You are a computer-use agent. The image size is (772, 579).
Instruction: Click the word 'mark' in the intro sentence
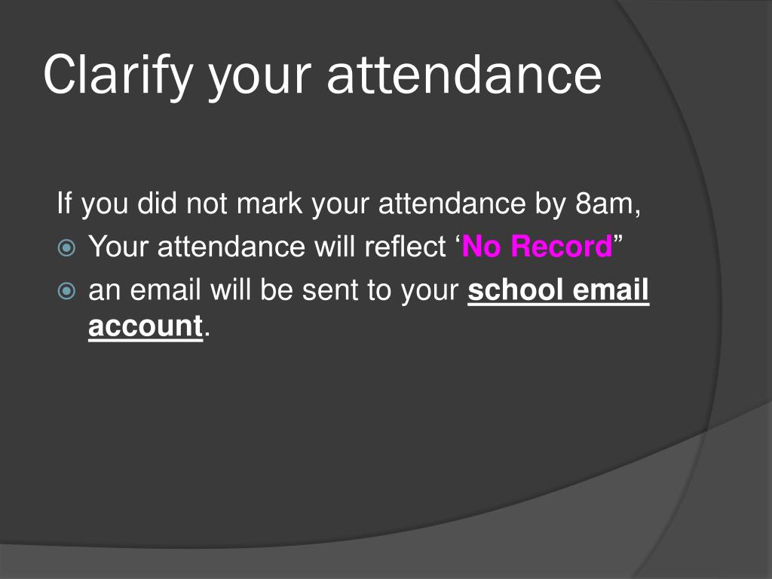[269, 203]
